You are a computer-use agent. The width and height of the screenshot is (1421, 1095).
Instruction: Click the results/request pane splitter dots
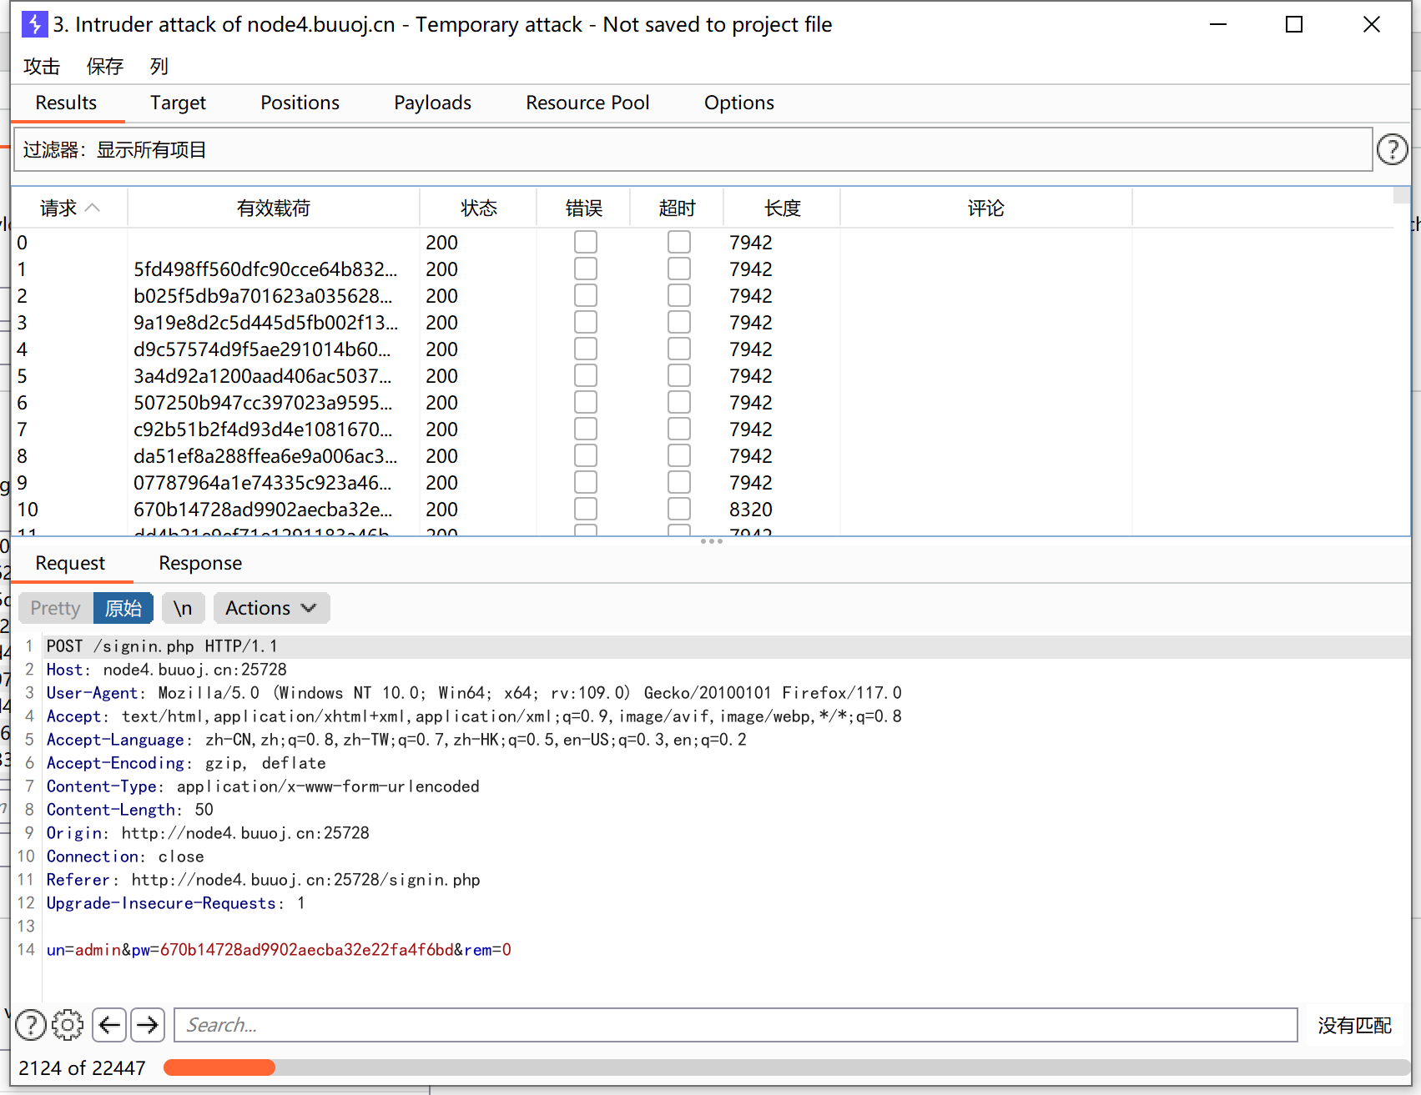point(711,541)
